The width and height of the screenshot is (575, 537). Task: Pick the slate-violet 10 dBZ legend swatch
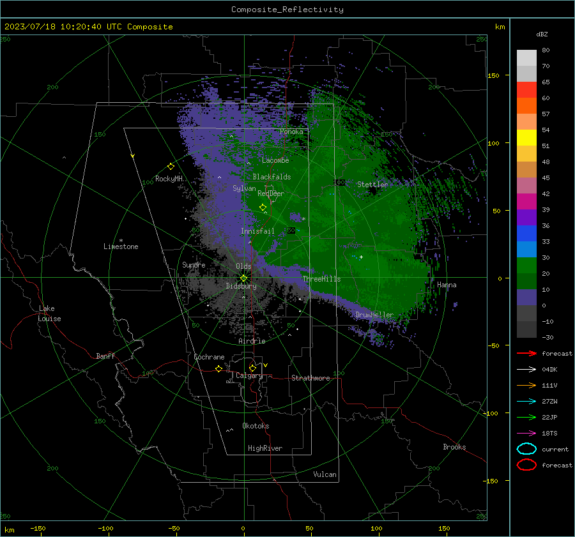526,297
